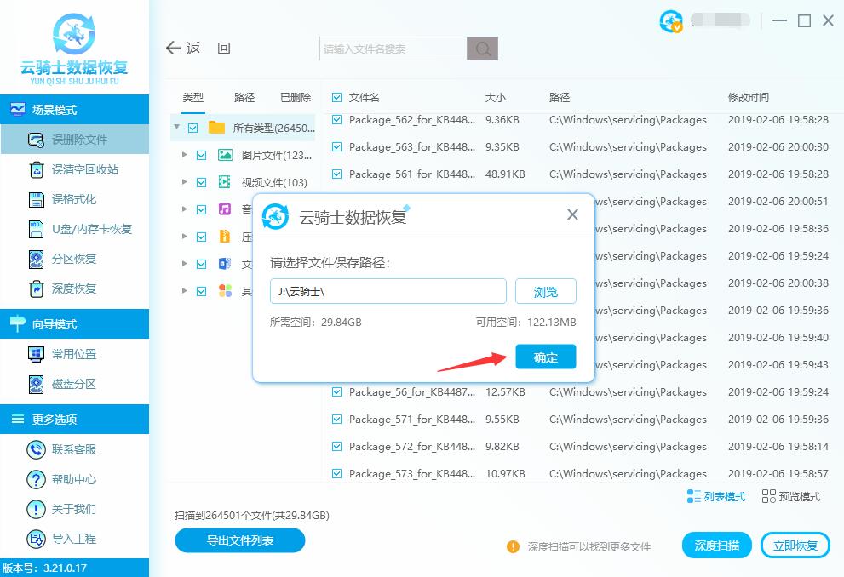
Task: Open U盘/内存卡恢复 card icon
Action: [x=36, y=229]
